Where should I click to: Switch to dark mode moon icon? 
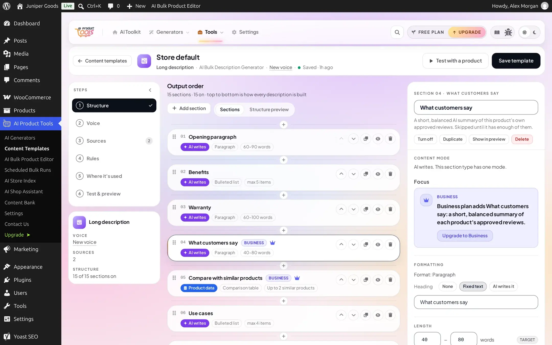coord(535,32)
